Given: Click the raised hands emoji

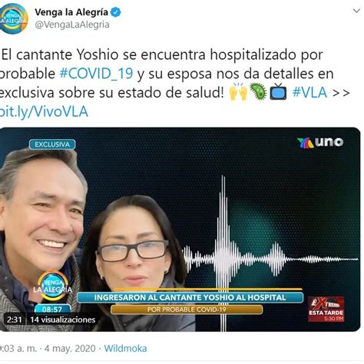Looking at the screenshot, I should pyautogui.click(x=238, y=91).
